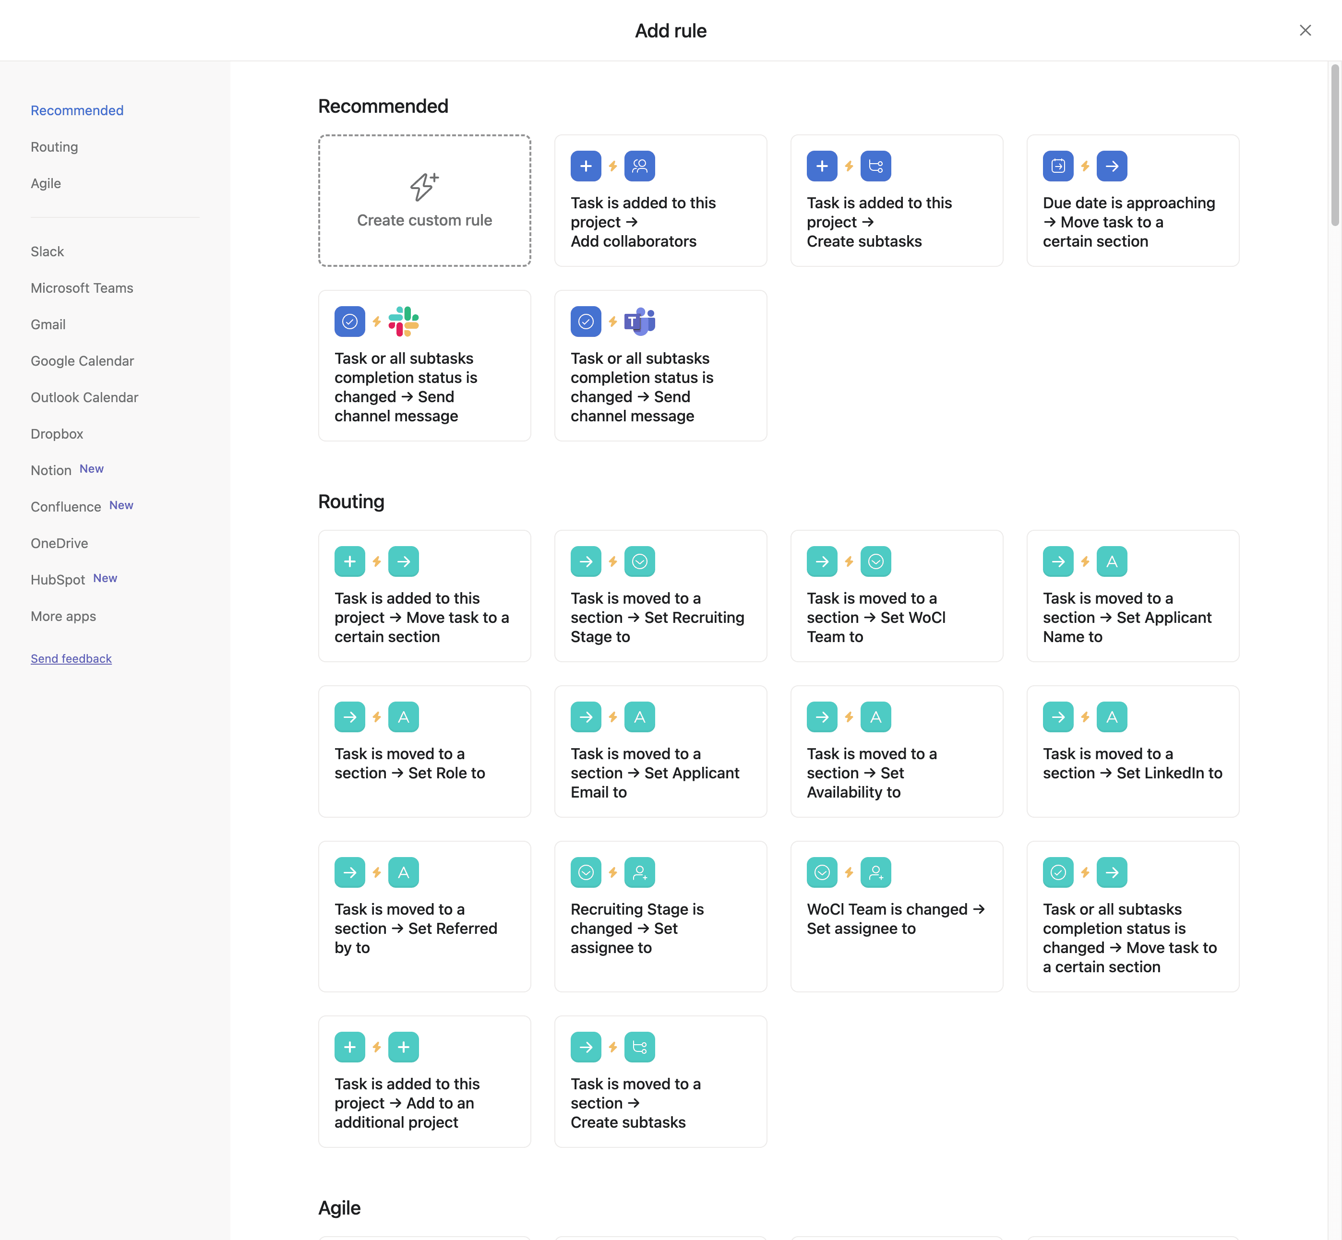The width and height of the screenshot is (1342, 1240).
Task: Select the Add collaborators people icon
Action: pos(639,166)
